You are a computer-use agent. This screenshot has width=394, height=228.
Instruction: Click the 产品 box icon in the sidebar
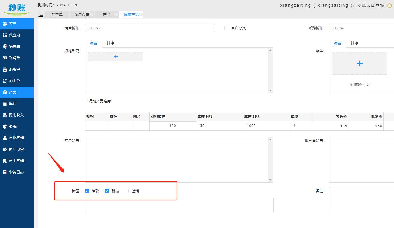[5, 92]
